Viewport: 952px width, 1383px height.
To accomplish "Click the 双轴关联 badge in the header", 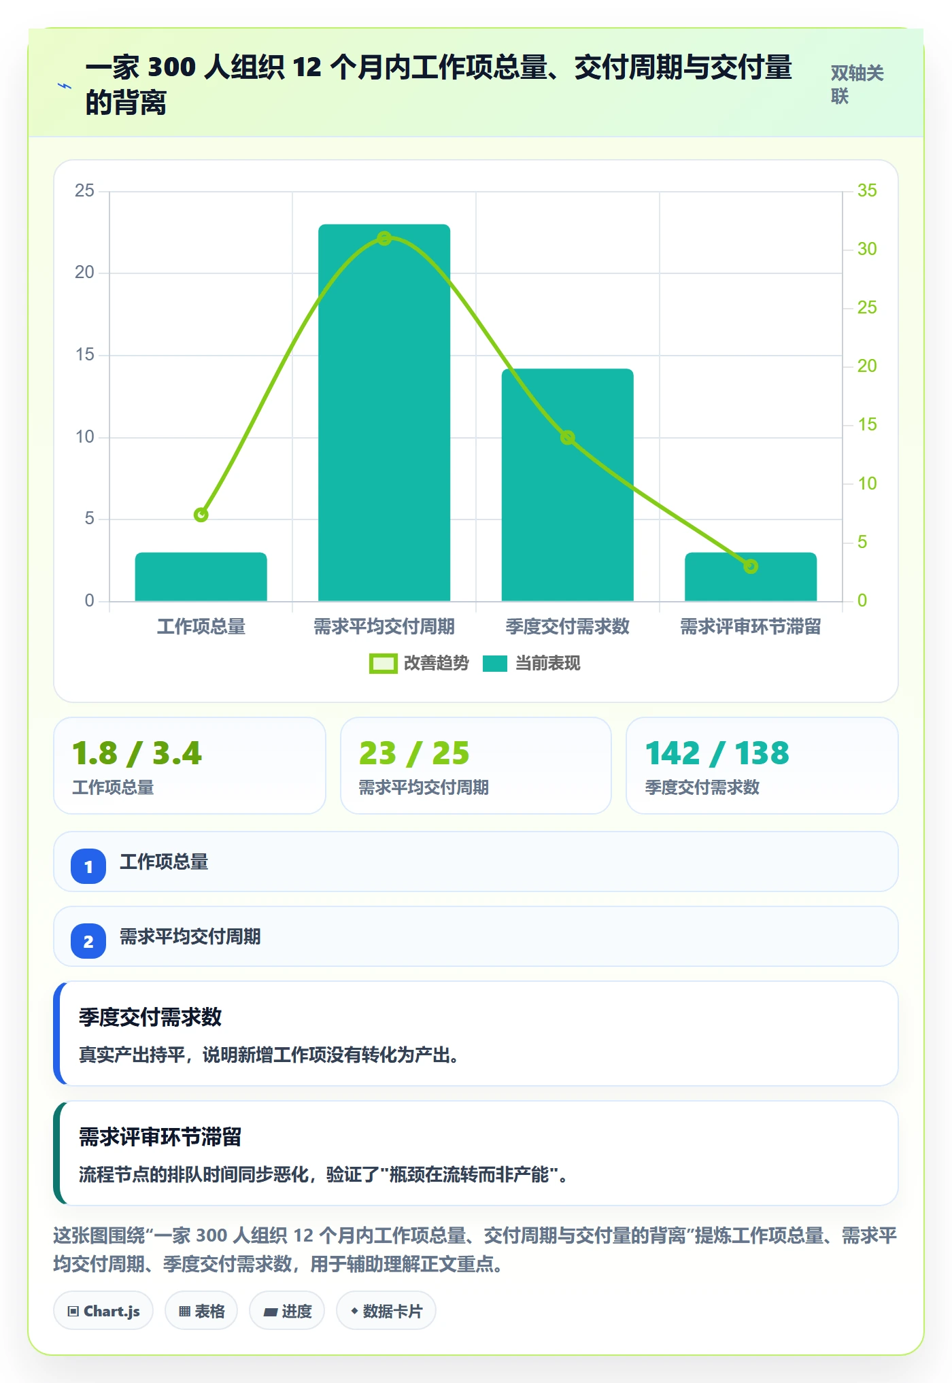I will tap(857, 84).
